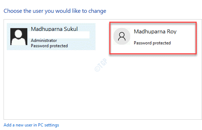Image resolution: width=202 pixels, height=130 pixels.
Task: Click Password protected under Madhuparna Sukul
Action: (49, 46)
